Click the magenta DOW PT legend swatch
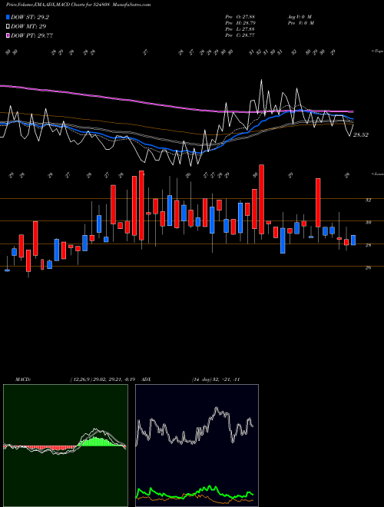The image size is (384, 507). pyautogui.click(x=8, y=35)
